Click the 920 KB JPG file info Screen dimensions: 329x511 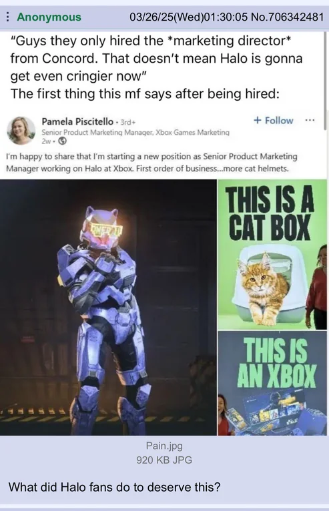pos(164,460)
